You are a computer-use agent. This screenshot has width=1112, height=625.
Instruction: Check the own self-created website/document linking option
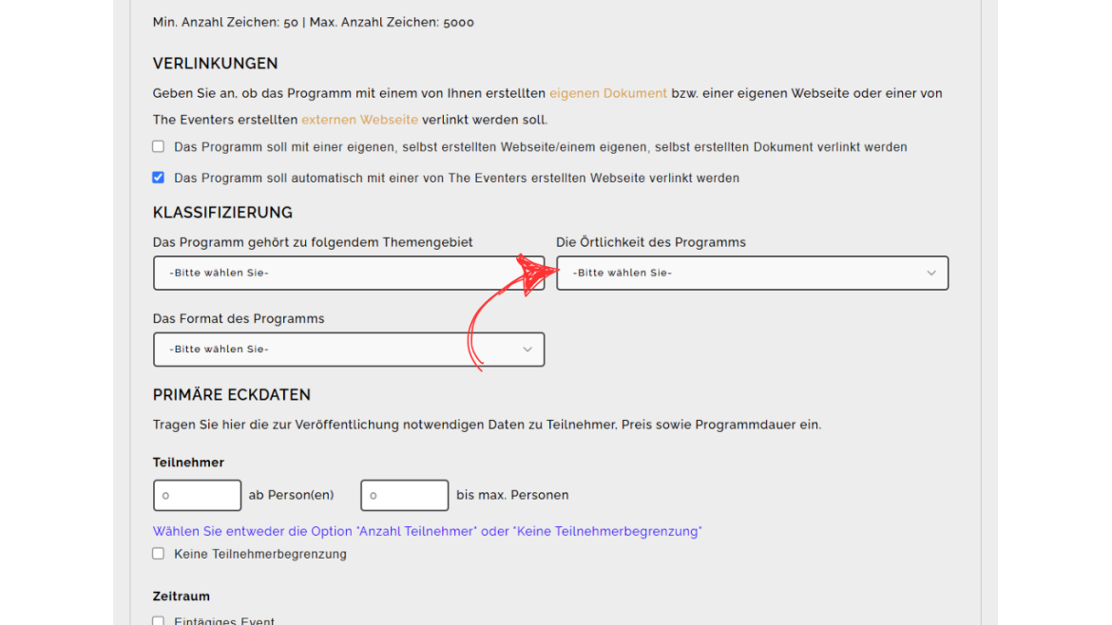(158, 146)
